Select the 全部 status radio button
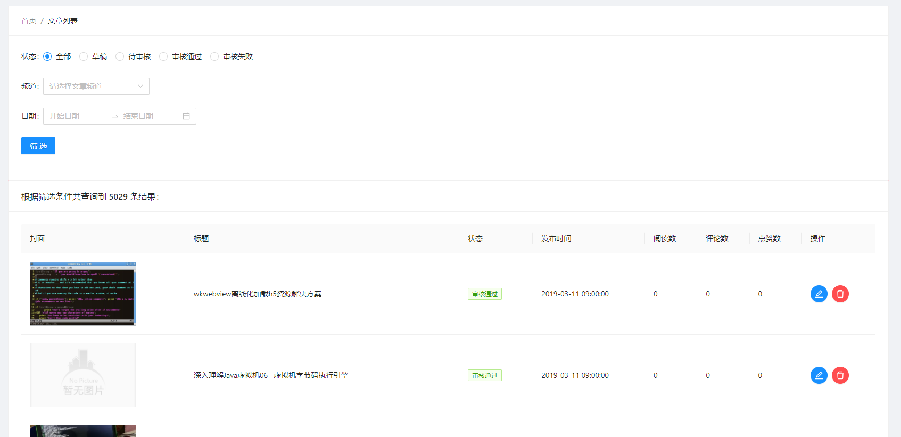This screenshot has width=901, height=437. (x=48, y=56)
